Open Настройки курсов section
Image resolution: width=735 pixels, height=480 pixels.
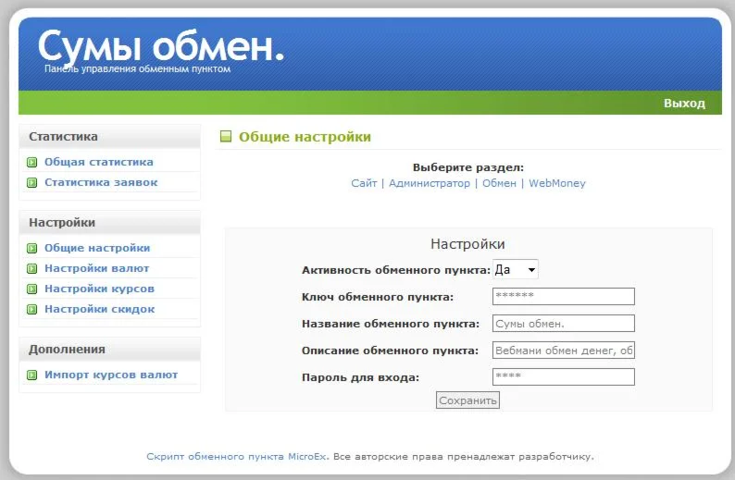[x=99, y=289]
